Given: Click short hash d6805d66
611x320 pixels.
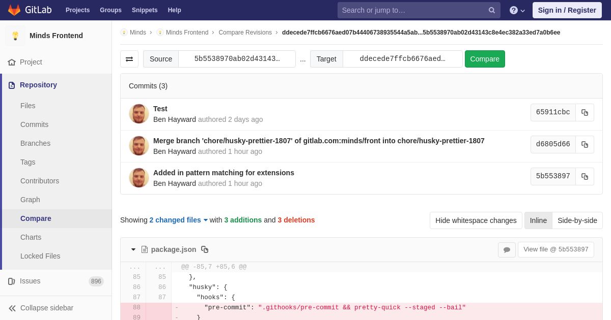Looking at the screenshot, I should point(553,145).
